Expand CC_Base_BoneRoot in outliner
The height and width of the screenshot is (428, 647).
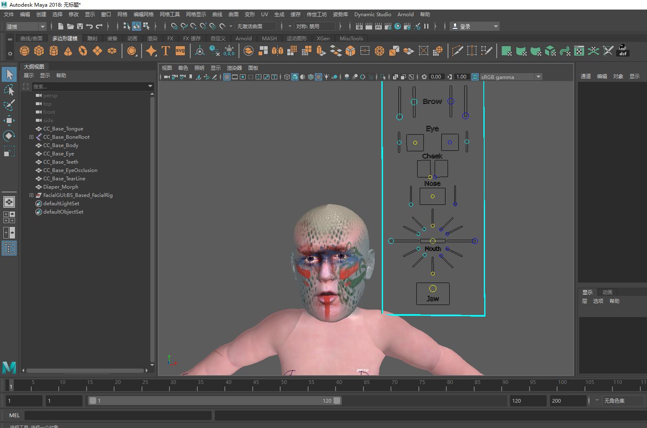[31, 137]
